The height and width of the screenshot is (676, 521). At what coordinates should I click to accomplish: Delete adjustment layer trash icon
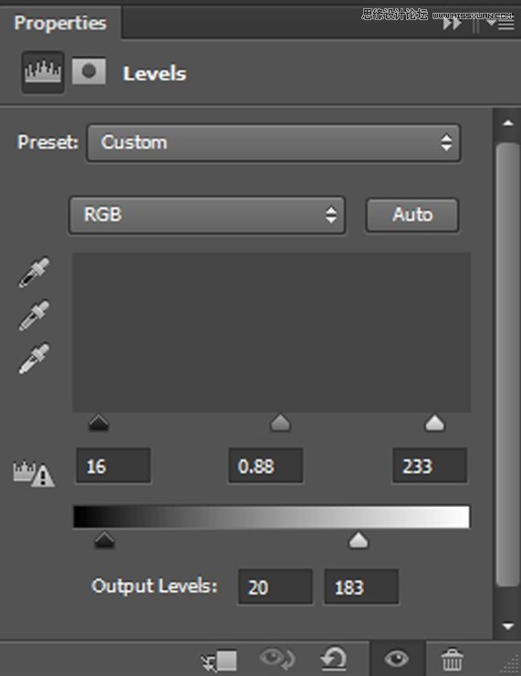(452, 660)
